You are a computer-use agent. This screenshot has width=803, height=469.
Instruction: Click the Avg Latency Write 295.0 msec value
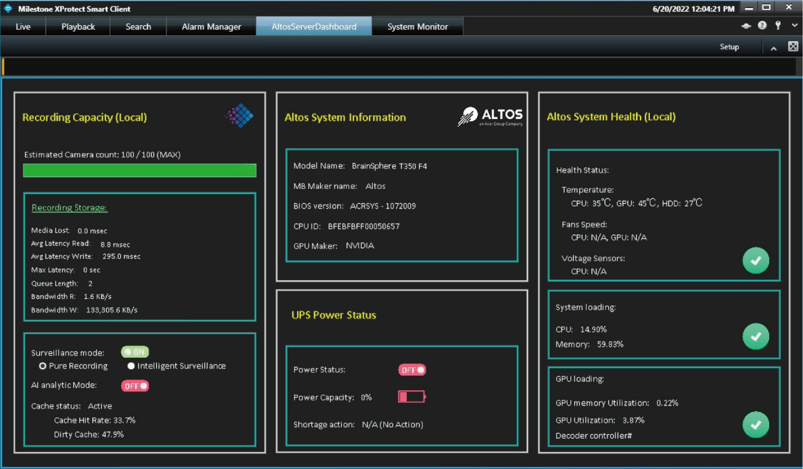coord(122,256)
